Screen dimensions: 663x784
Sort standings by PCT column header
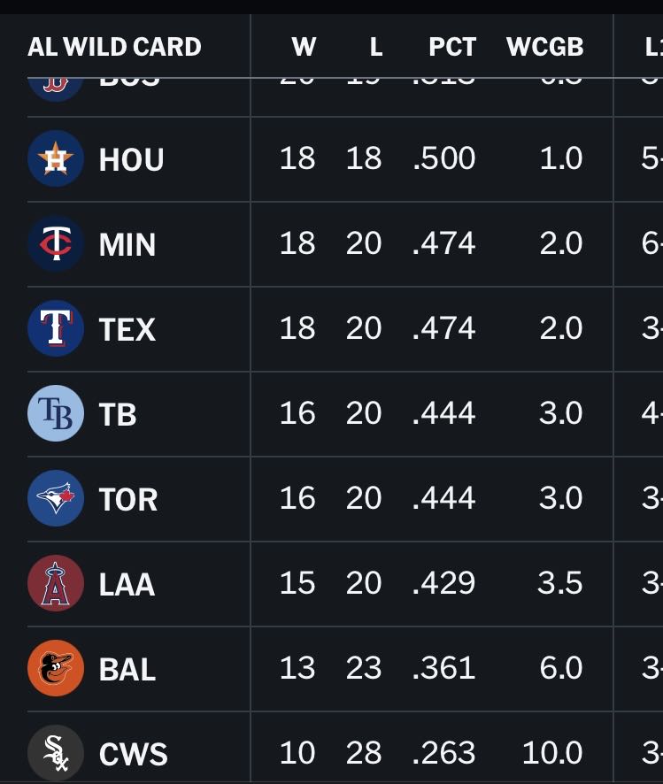click(452, 47)
